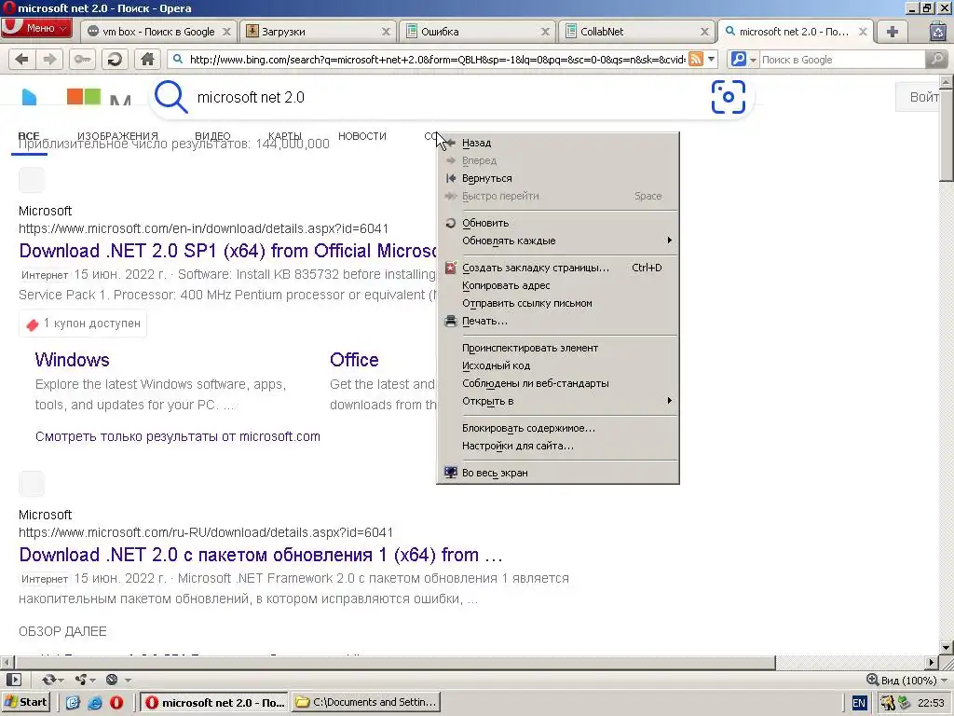Go to the home page icon

[147, 59]
